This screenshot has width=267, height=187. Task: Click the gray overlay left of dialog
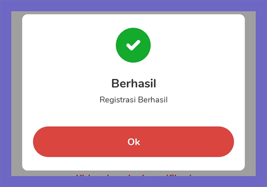[x=16, y=94]
